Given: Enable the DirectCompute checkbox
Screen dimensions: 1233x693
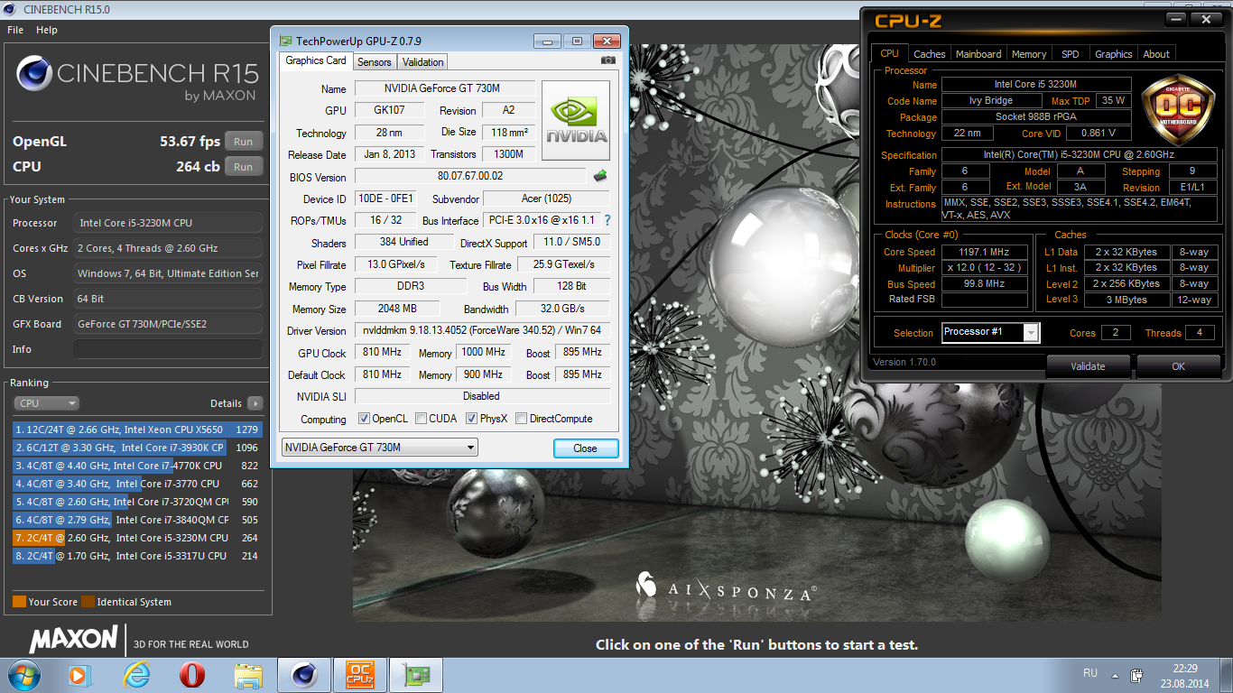Looking at the screenshot, I should point(521,419).
